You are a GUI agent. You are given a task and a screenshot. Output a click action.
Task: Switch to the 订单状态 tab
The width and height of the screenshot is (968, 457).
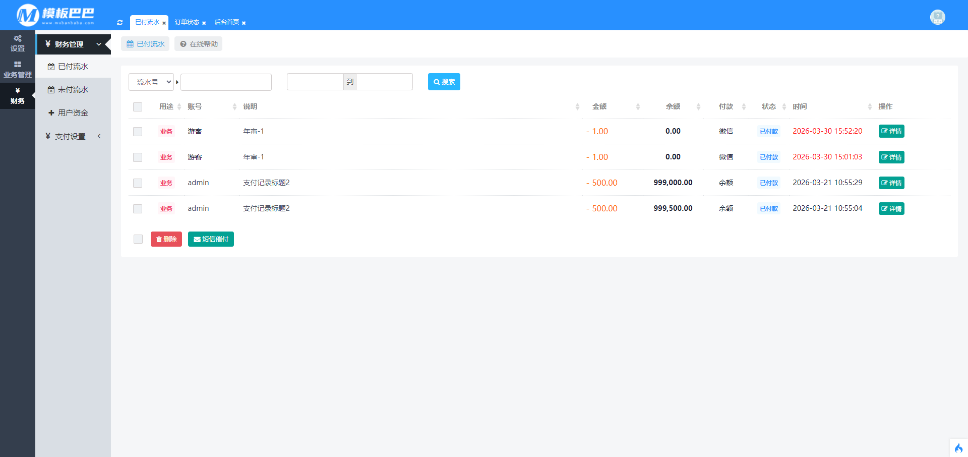click(186, 22)
